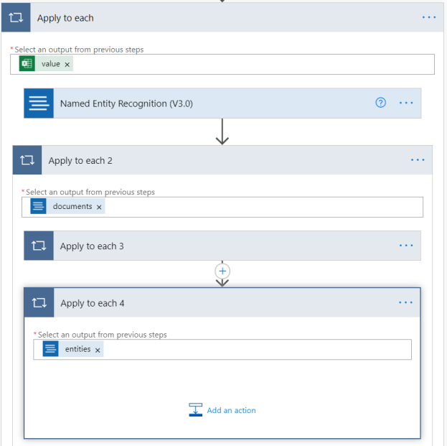Click the Apply to each loop icon
Image resolution: width=447 pixels, height=446 pixels.
pyautogui.click(x=15, y=18)
